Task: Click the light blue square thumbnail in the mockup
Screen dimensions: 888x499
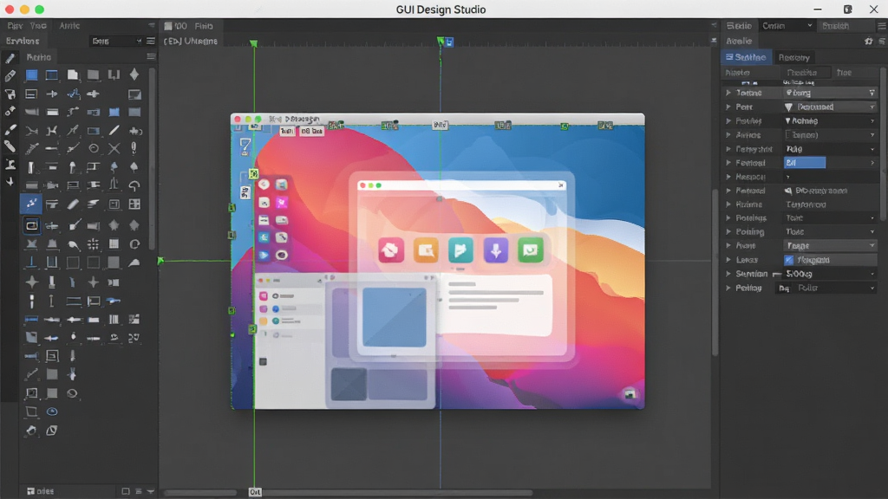Action: (395, 317)
